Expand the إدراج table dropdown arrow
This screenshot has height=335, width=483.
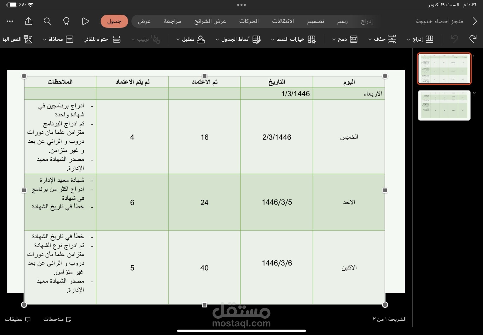click(x=408, y=40)
